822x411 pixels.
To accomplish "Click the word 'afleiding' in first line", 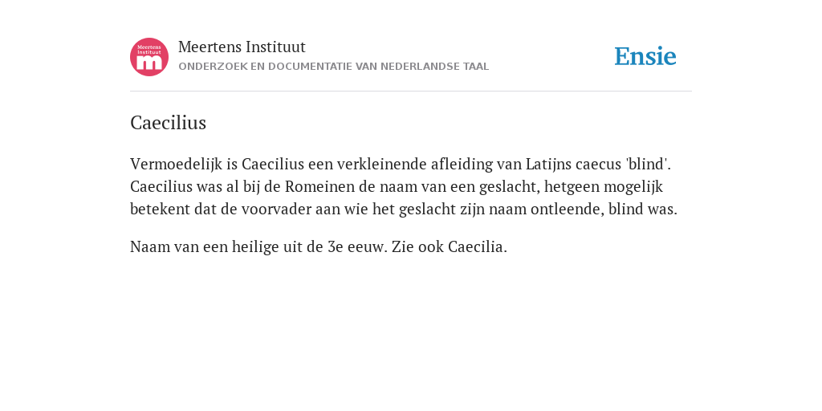I will [462, 165].
